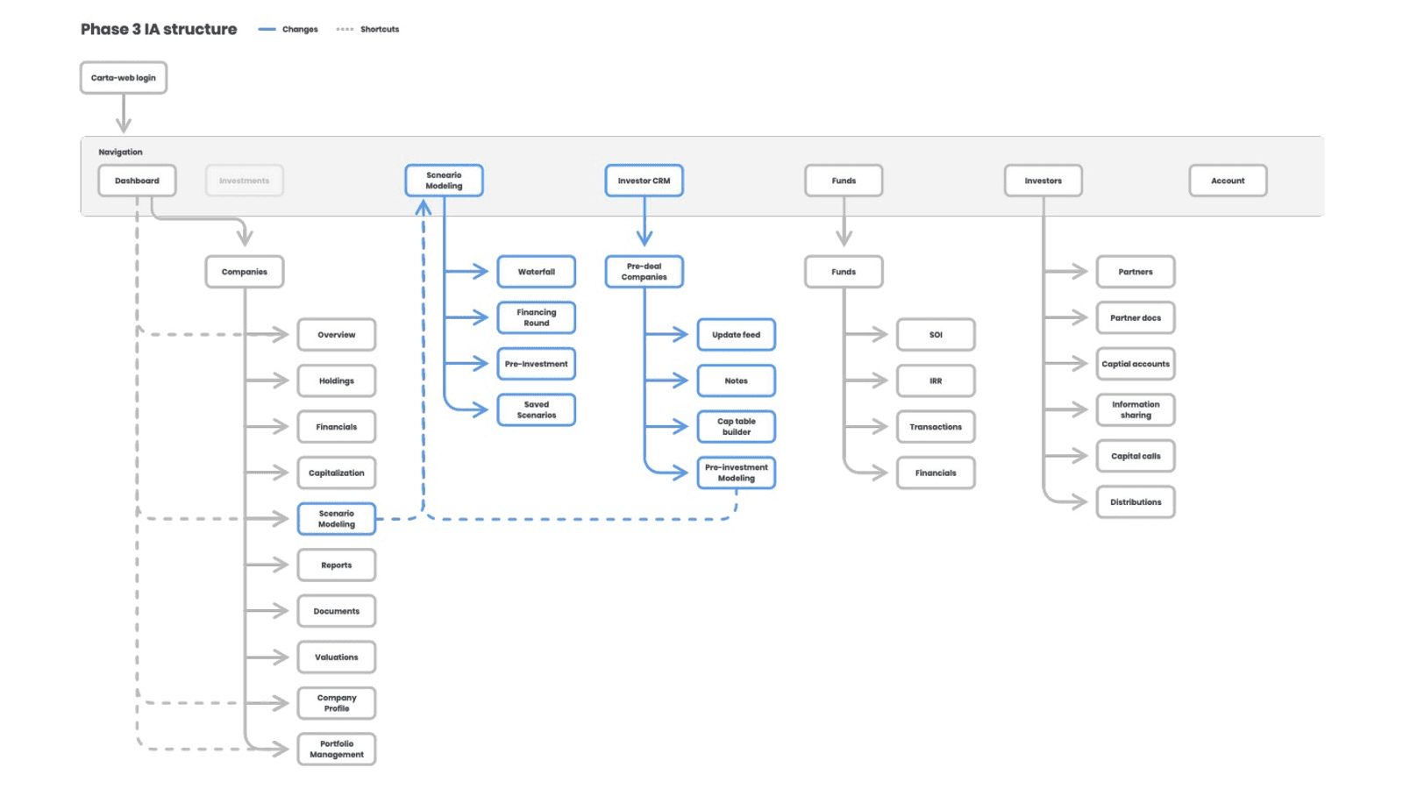Screen dimensions: 1403x789
Task: Click the Financing Round node
Action: [537, 317]
